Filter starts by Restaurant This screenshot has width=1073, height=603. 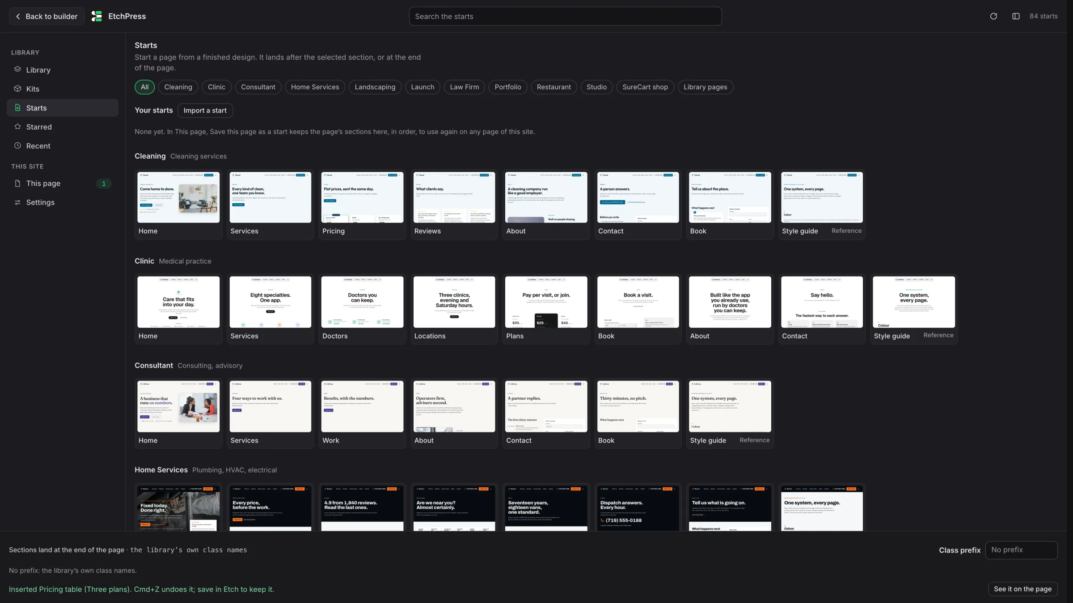(553, 87)
